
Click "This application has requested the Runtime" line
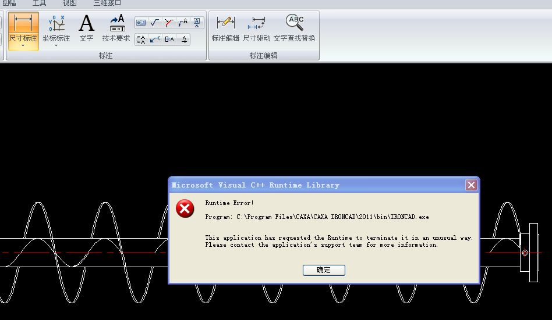tap(339, 238)
